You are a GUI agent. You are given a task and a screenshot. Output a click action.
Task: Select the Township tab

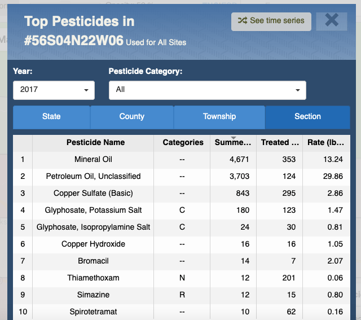pyautogui.click(x=219, y=117)
